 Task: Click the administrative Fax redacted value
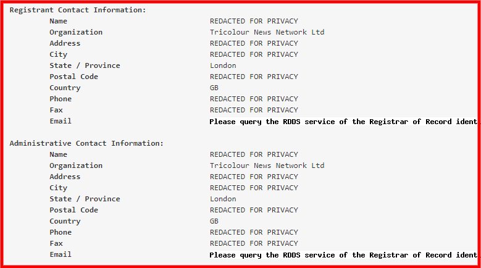coord(254,243)
